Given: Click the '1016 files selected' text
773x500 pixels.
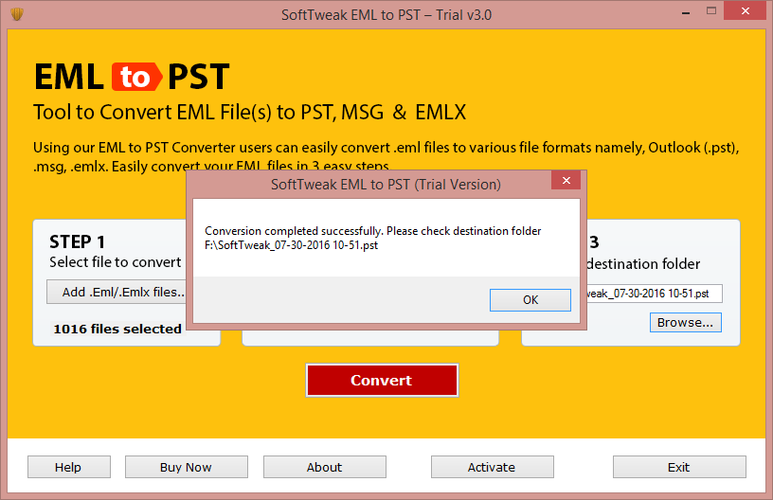Looking at the screenshot, I should (x=117, y=329).
